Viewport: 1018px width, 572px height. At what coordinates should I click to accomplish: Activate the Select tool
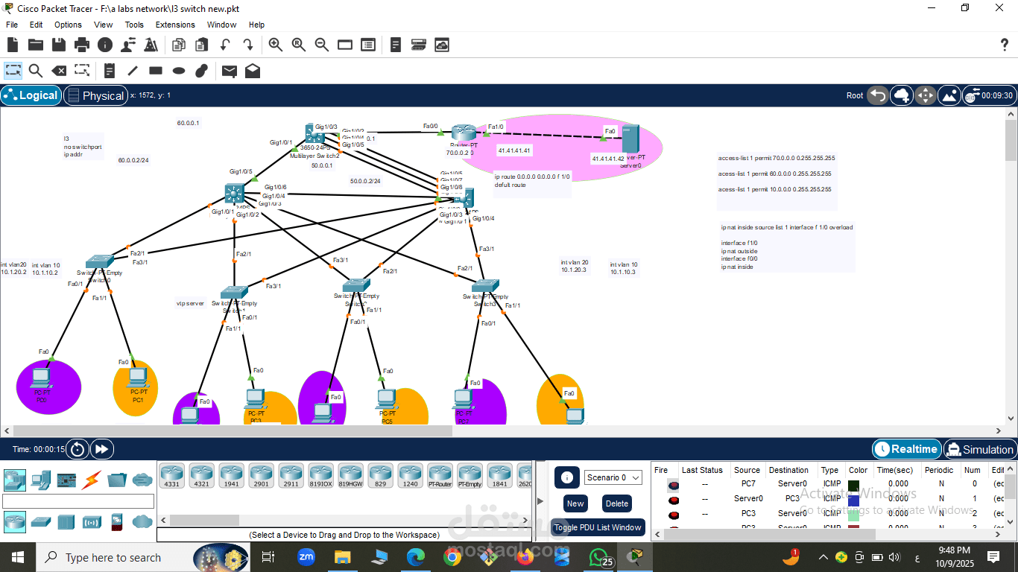13,71
